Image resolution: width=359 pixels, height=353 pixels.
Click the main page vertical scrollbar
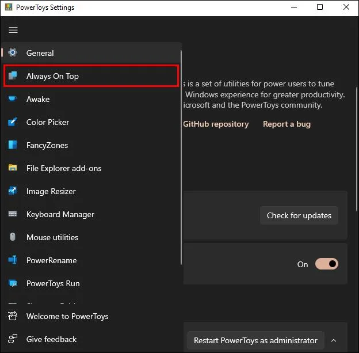(x=357, y=149)
